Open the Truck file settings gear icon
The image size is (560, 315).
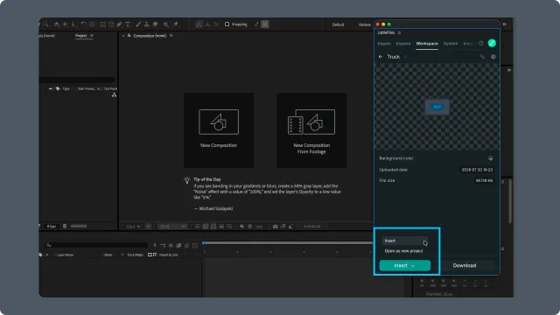[493, 57]
